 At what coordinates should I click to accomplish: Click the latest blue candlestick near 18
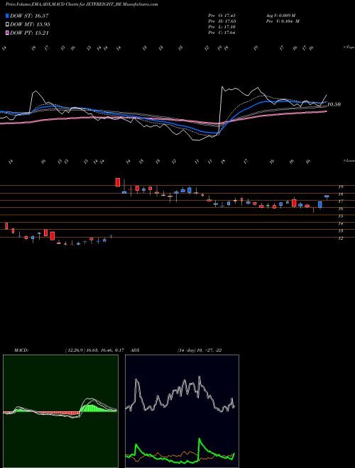[327, 196]
